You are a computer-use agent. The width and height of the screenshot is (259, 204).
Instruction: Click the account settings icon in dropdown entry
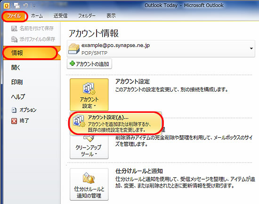click(x=79, y=121)
